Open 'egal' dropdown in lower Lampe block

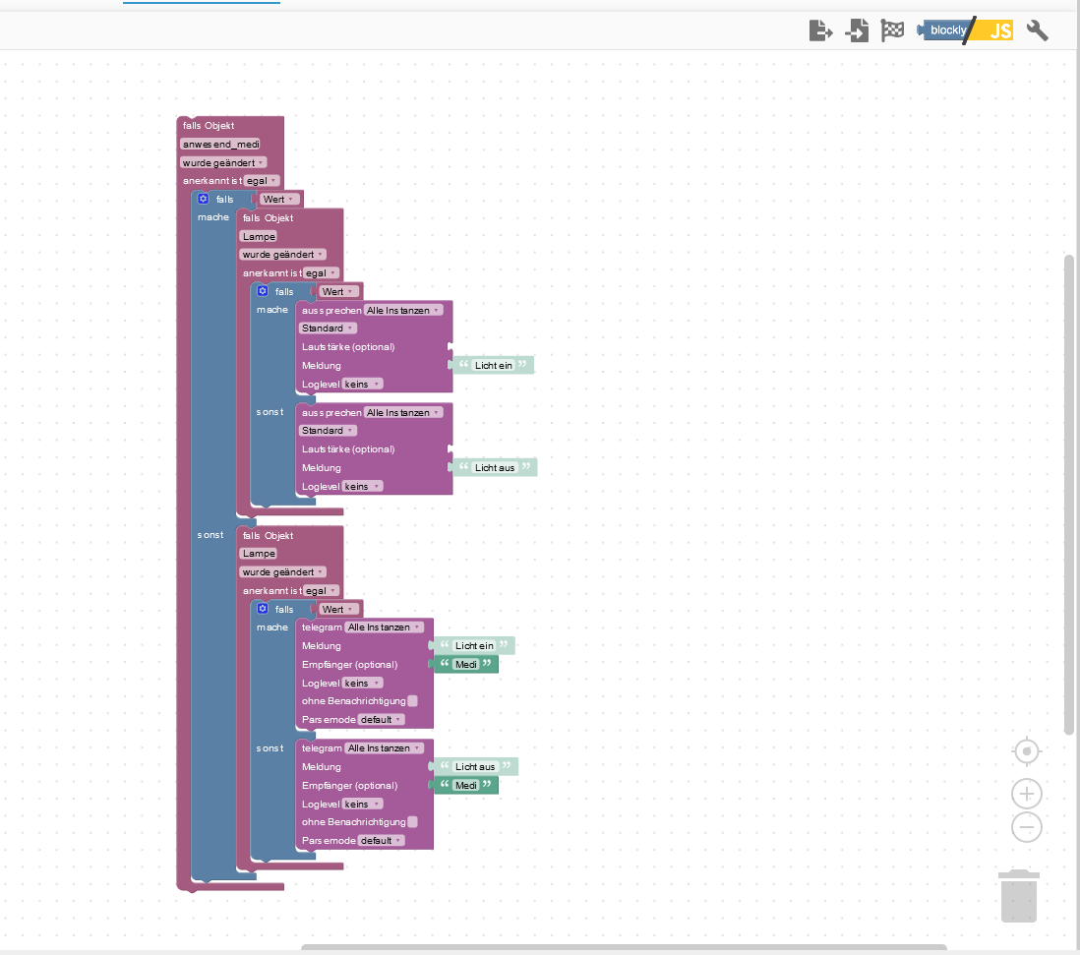click(x=321, y=591)
